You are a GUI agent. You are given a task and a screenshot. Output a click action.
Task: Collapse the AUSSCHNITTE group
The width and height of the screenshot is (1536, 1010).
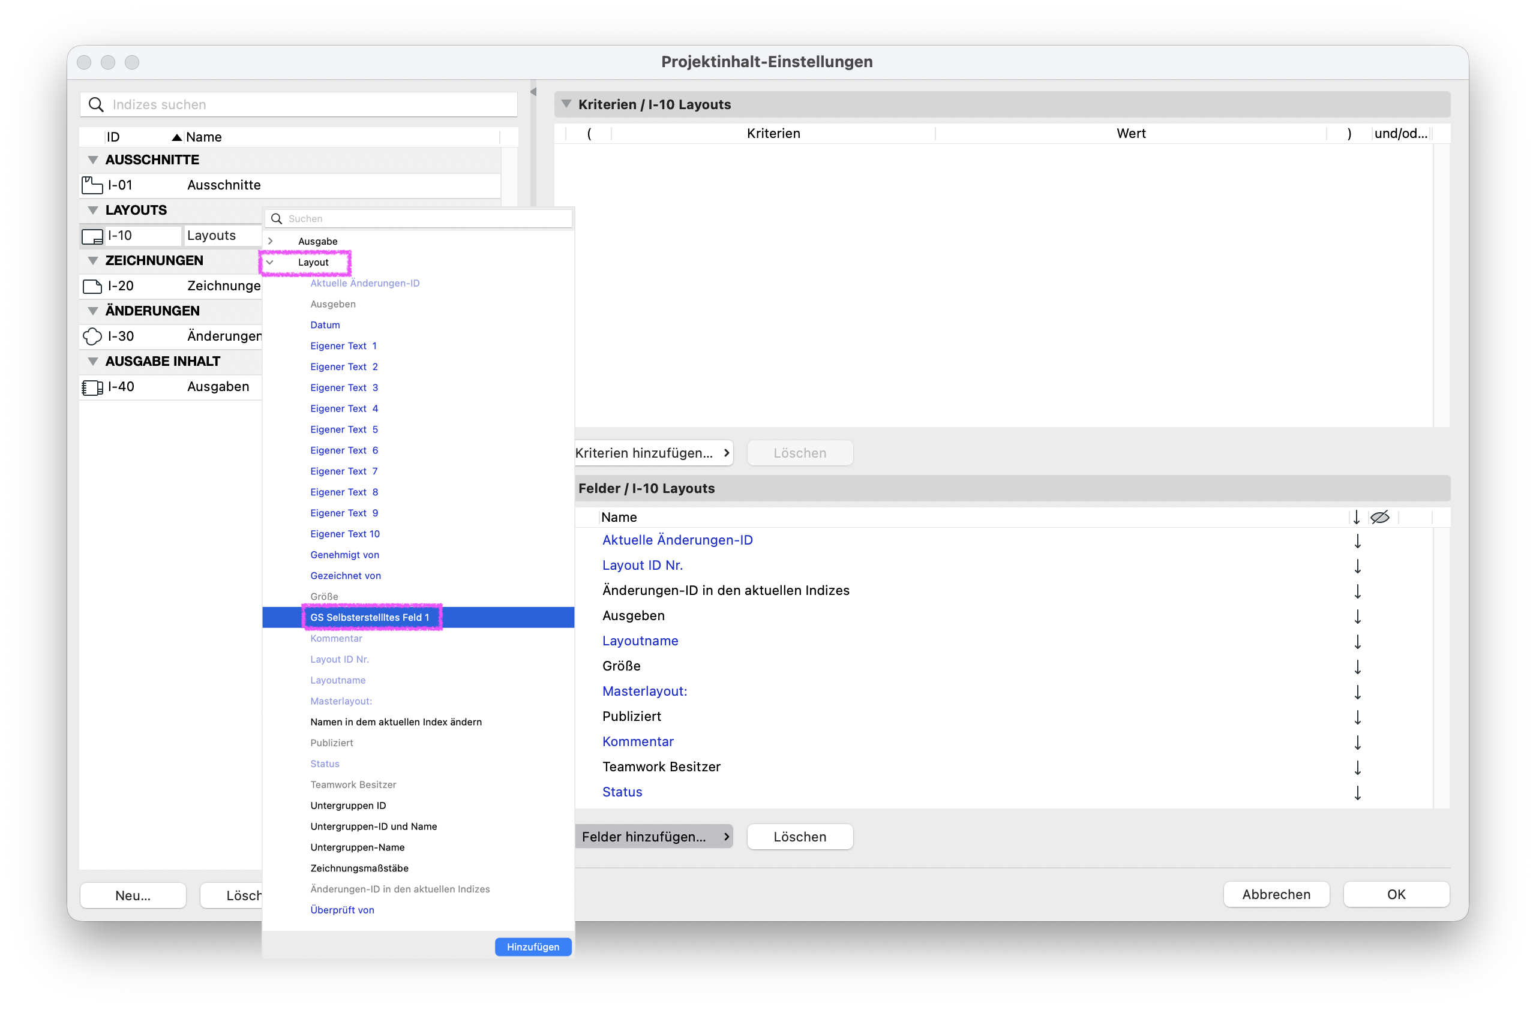(x=93, y=160)
